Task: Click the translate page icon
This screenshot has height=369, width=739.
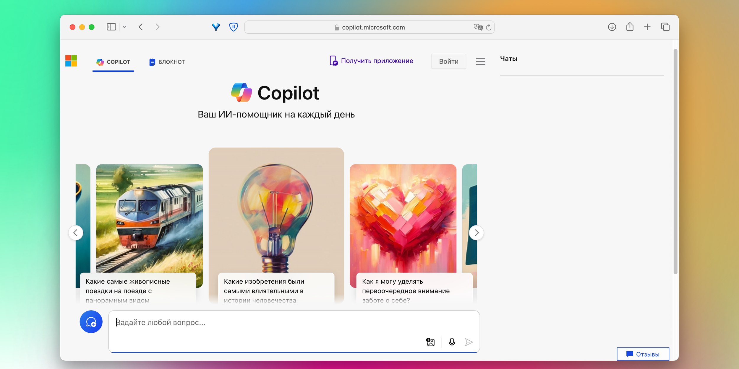Action: [478, 27]
